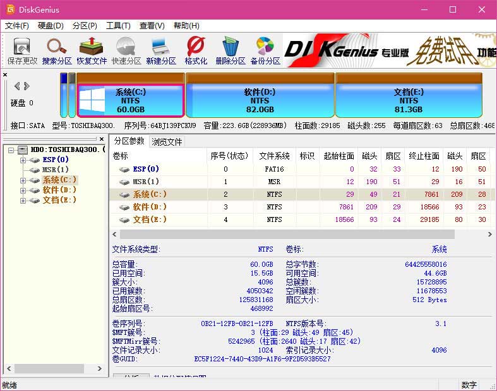Collapse the HD0:TOSHIBAQ300 tree node
The image size is (497, 391).
[x=11, y=149]
